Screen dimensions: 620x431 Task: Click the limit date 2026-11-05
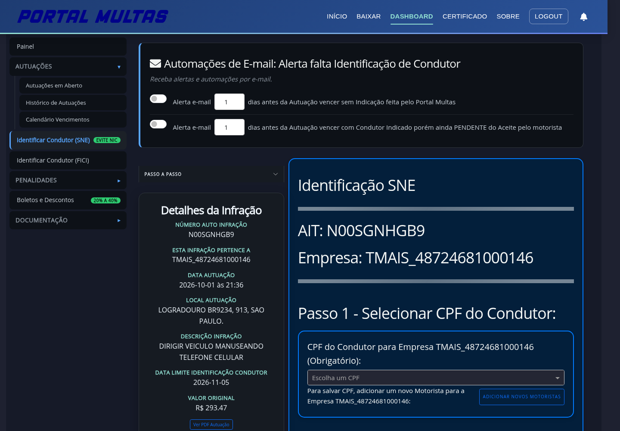(211, 382)
